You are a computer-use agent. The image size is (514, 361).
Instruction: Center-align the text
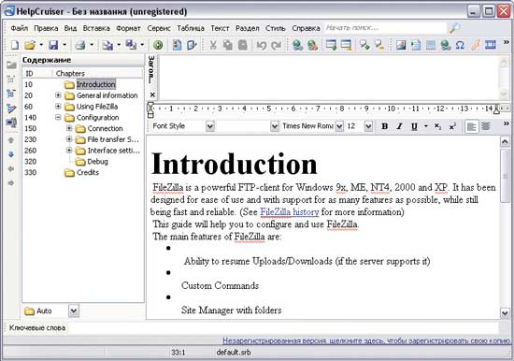click(486, 126)
